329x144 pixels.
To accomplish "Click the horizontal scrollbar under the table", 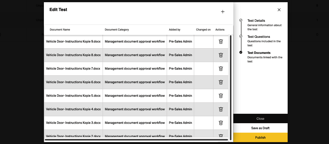I will [136, 139].
